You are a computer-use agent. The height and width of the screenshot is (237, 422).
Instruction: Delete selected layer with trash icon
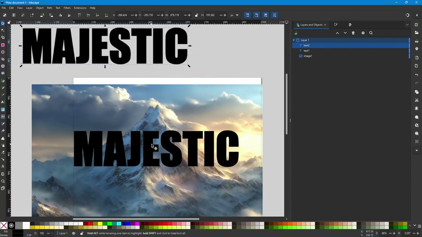pos(353,33)
